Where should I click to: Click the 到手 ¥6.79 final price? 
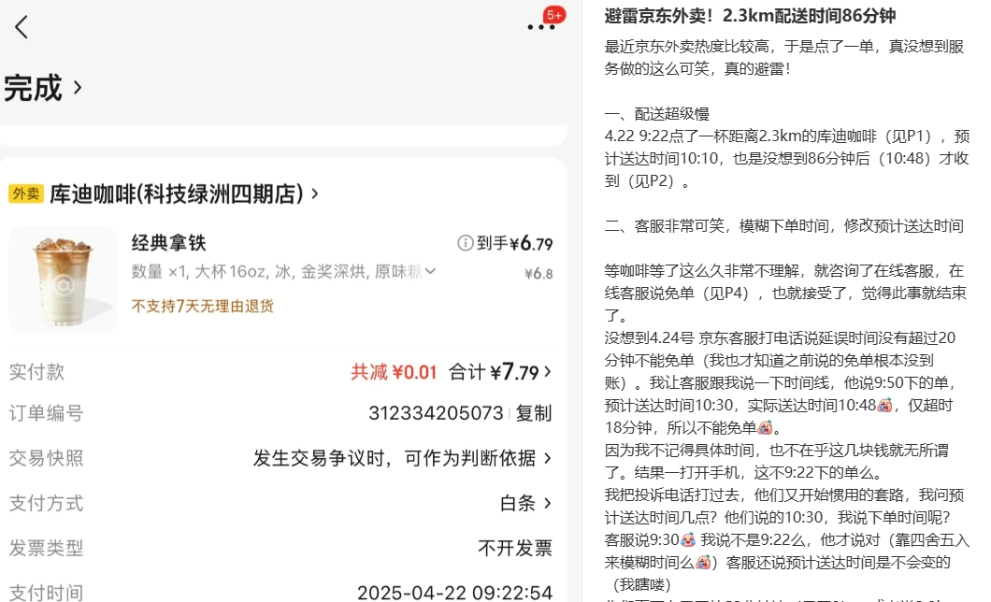pos(514,244)
